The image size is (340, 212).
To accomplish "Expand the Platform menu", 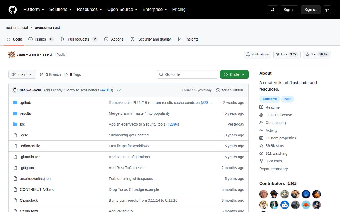I will pyautogui.click(x=33, y=10).
